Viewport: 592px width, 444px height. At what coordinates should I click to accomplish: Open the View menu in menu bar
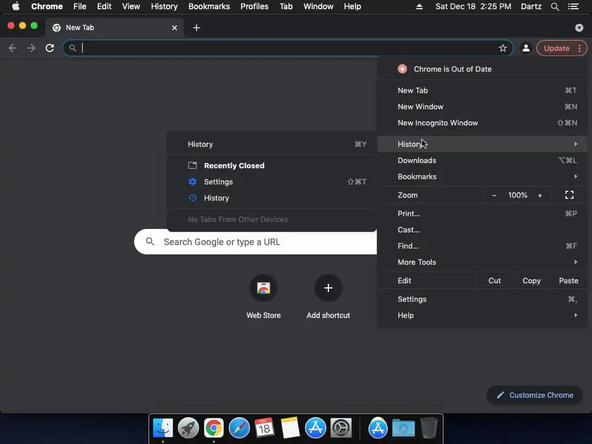(131, 6)
